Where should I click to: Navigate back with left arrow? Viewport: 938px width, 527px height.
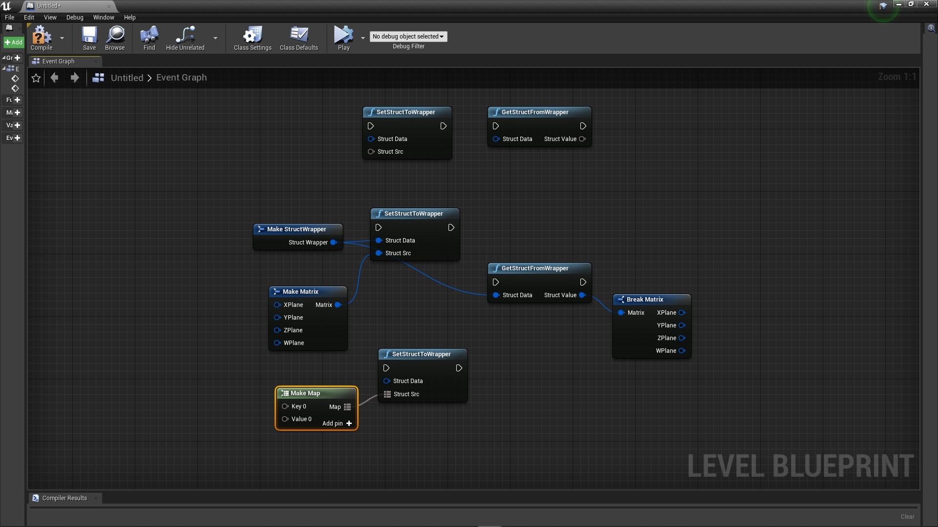tap(55, 78)
